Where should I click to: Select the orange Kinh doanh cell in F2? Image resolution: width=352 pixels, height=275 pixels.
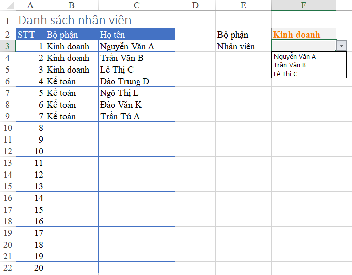point(304,35)
